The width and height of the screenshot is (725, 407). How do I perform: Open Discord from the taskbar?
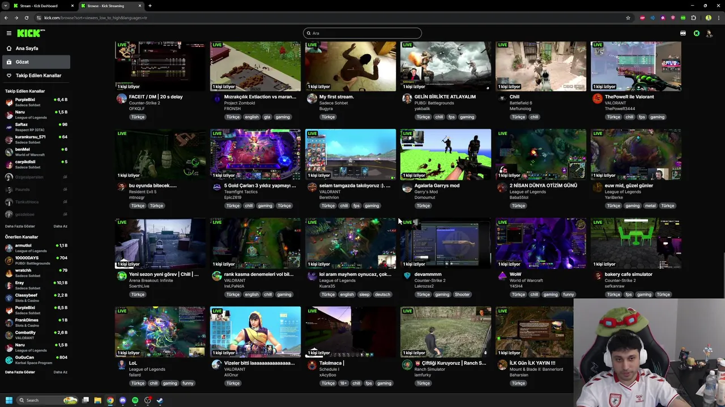pos(123,400)
